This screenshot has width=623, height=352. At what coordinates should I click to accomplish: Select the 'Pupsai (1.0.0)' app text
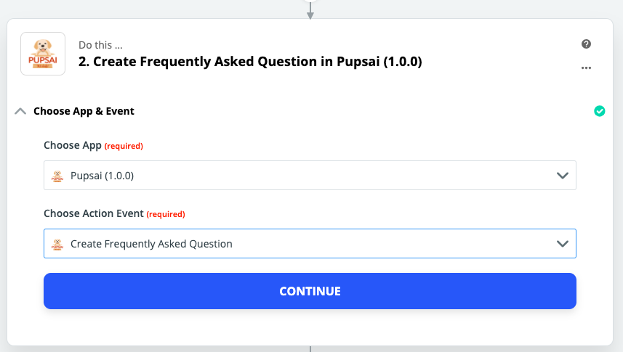coord(102,176)
